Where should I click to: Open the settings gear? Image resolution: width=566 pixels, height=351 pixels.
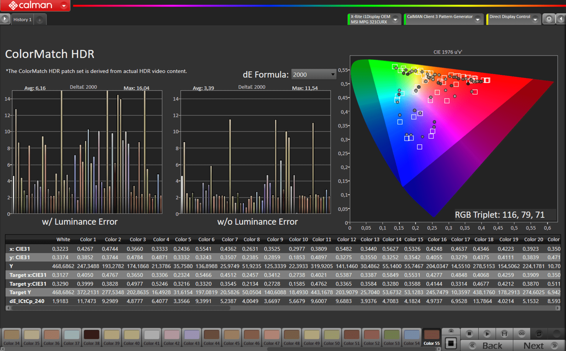click(x=549, y=19)
